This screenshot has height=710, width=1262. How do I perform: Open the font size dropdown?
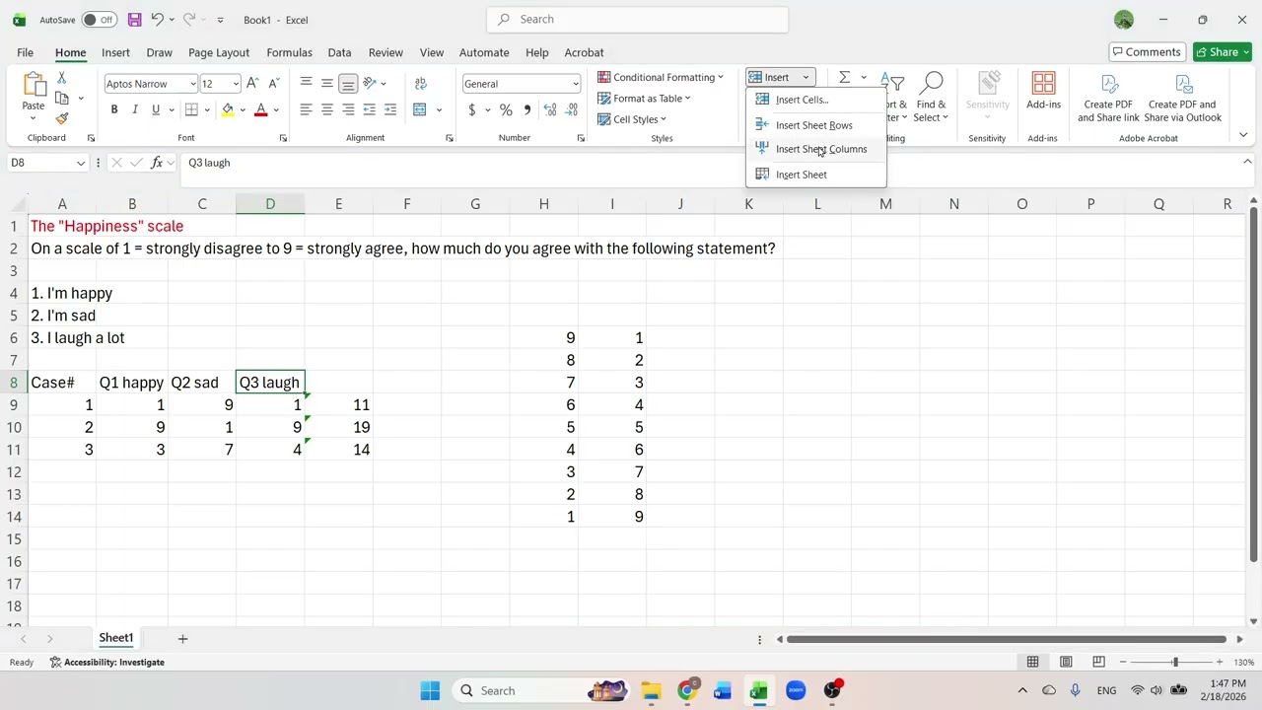tap(235, 84)
